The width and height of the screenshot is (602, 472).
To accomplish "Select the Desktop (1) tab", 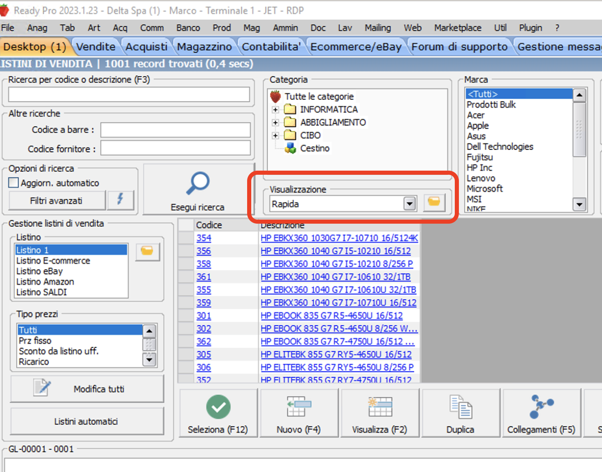I will (35, 47).
